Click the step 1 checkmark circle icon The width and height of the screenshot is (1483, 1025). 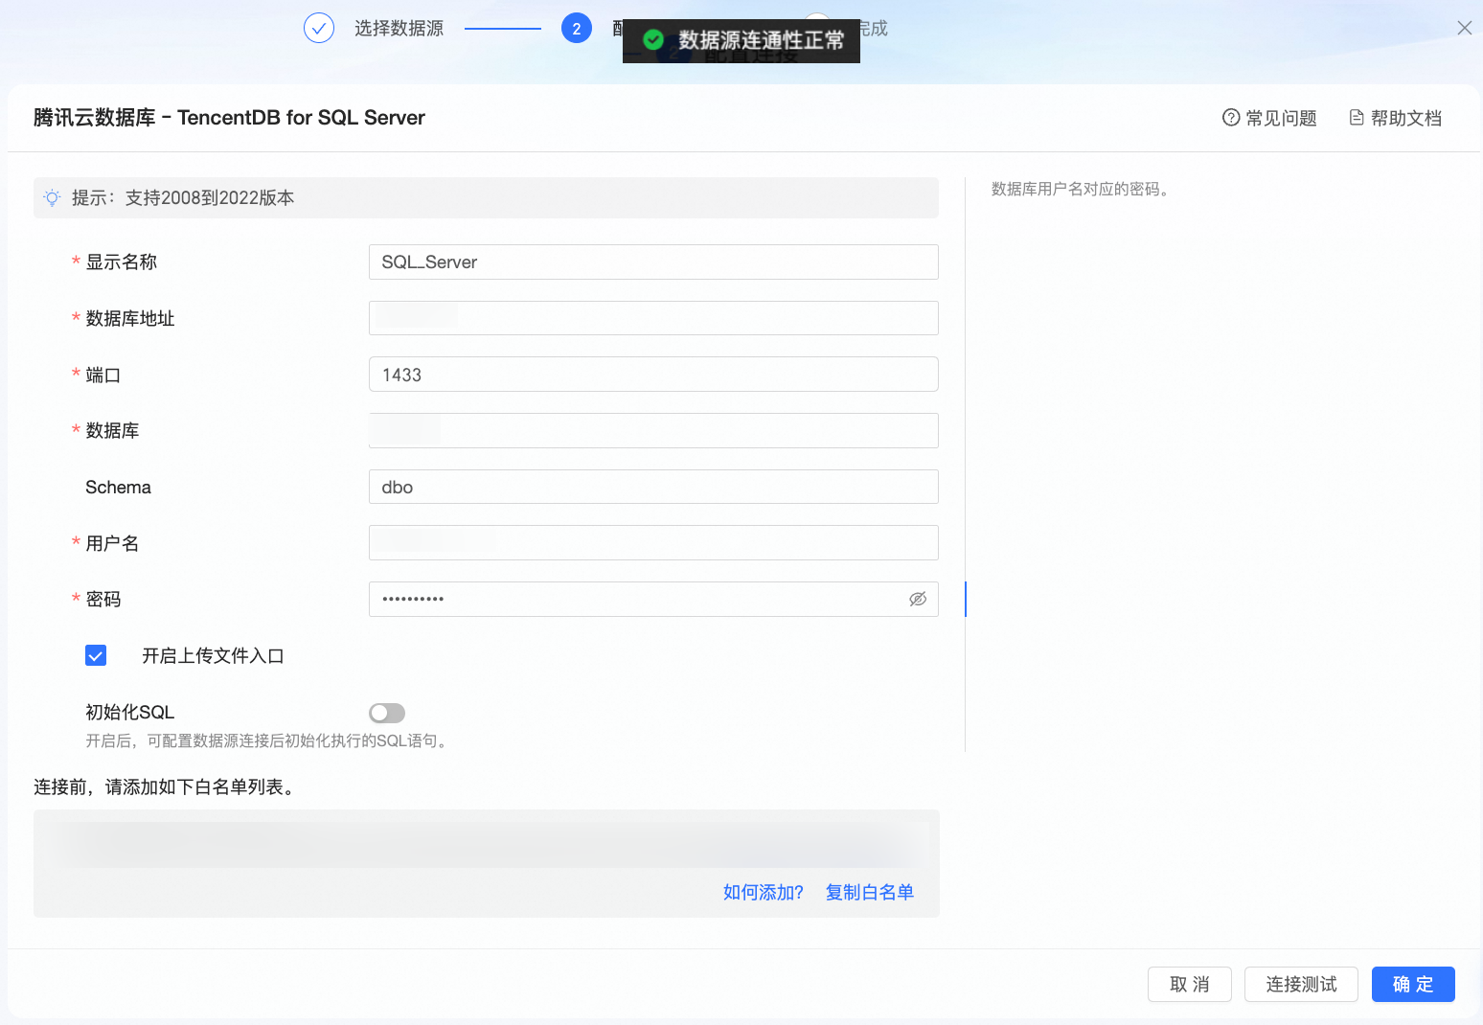click(x=319, y=29)
